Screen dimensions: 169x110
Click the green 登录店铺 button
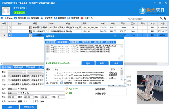[x=19, y=13]
